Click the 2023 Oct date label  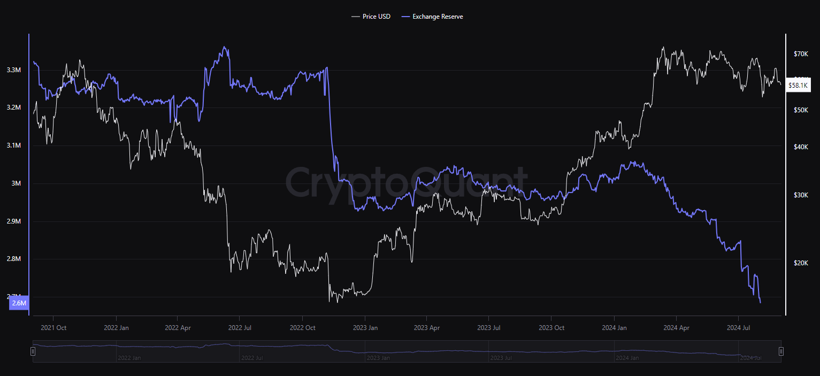(x=551, y=327)
